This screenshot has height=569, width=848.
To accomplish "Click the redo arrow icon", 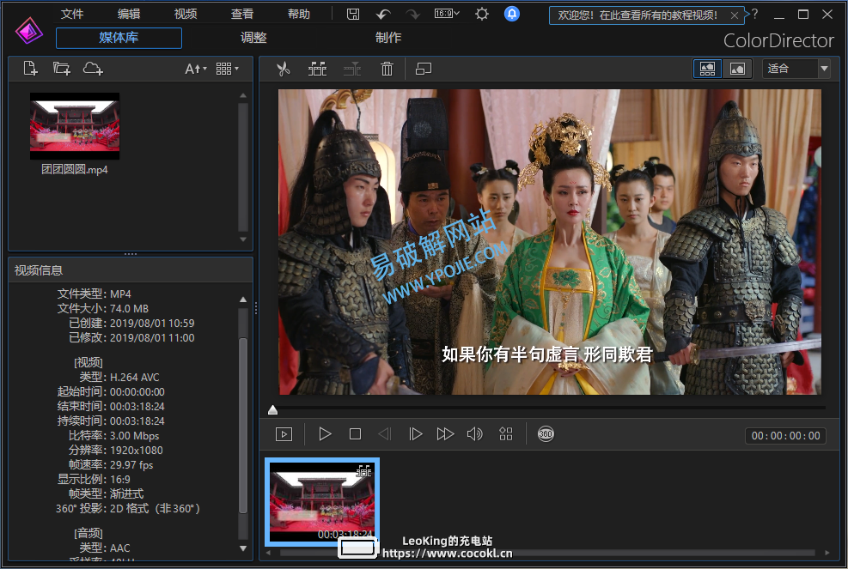I will [x=413, y=14].
